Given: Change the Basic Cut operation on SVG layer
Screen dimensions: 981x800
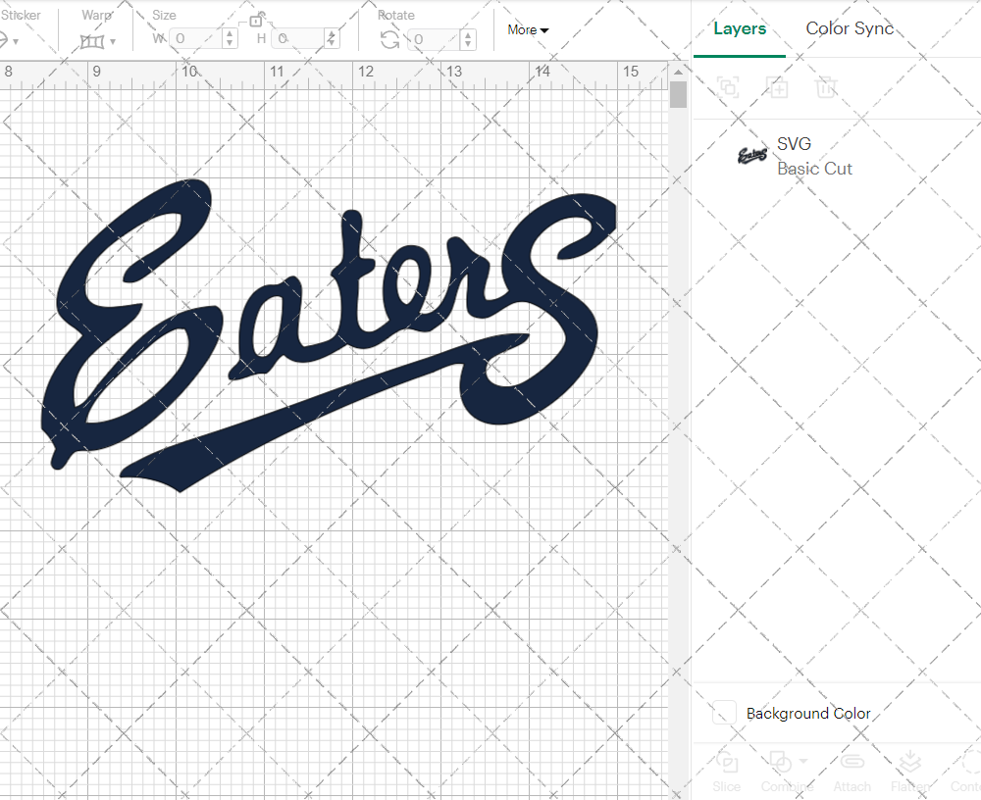Looking at the screenshot, I should click(x=815, y=169).
